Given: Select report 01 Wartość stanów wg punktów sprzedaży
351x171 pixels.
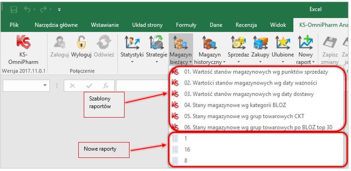Looking at the screenshot, I should [256, 72].
